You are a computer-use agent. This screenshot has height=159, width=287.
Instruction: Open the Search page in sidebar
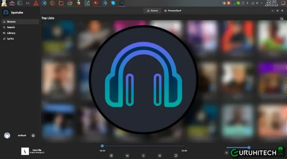(20, 27)
